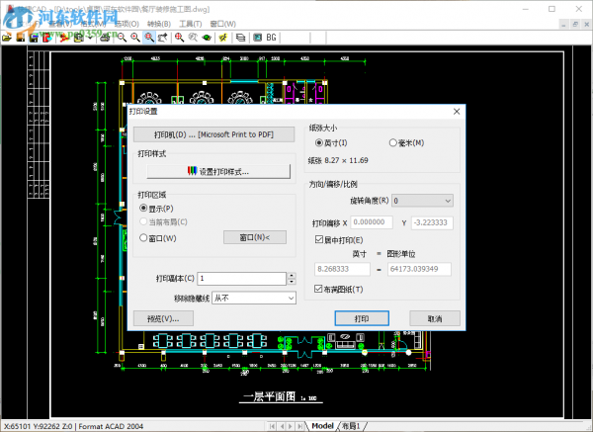Switch to the 布局1 tab
This screenshot has width=593, height=432.
pyautogui.click(x=351, y=426)
